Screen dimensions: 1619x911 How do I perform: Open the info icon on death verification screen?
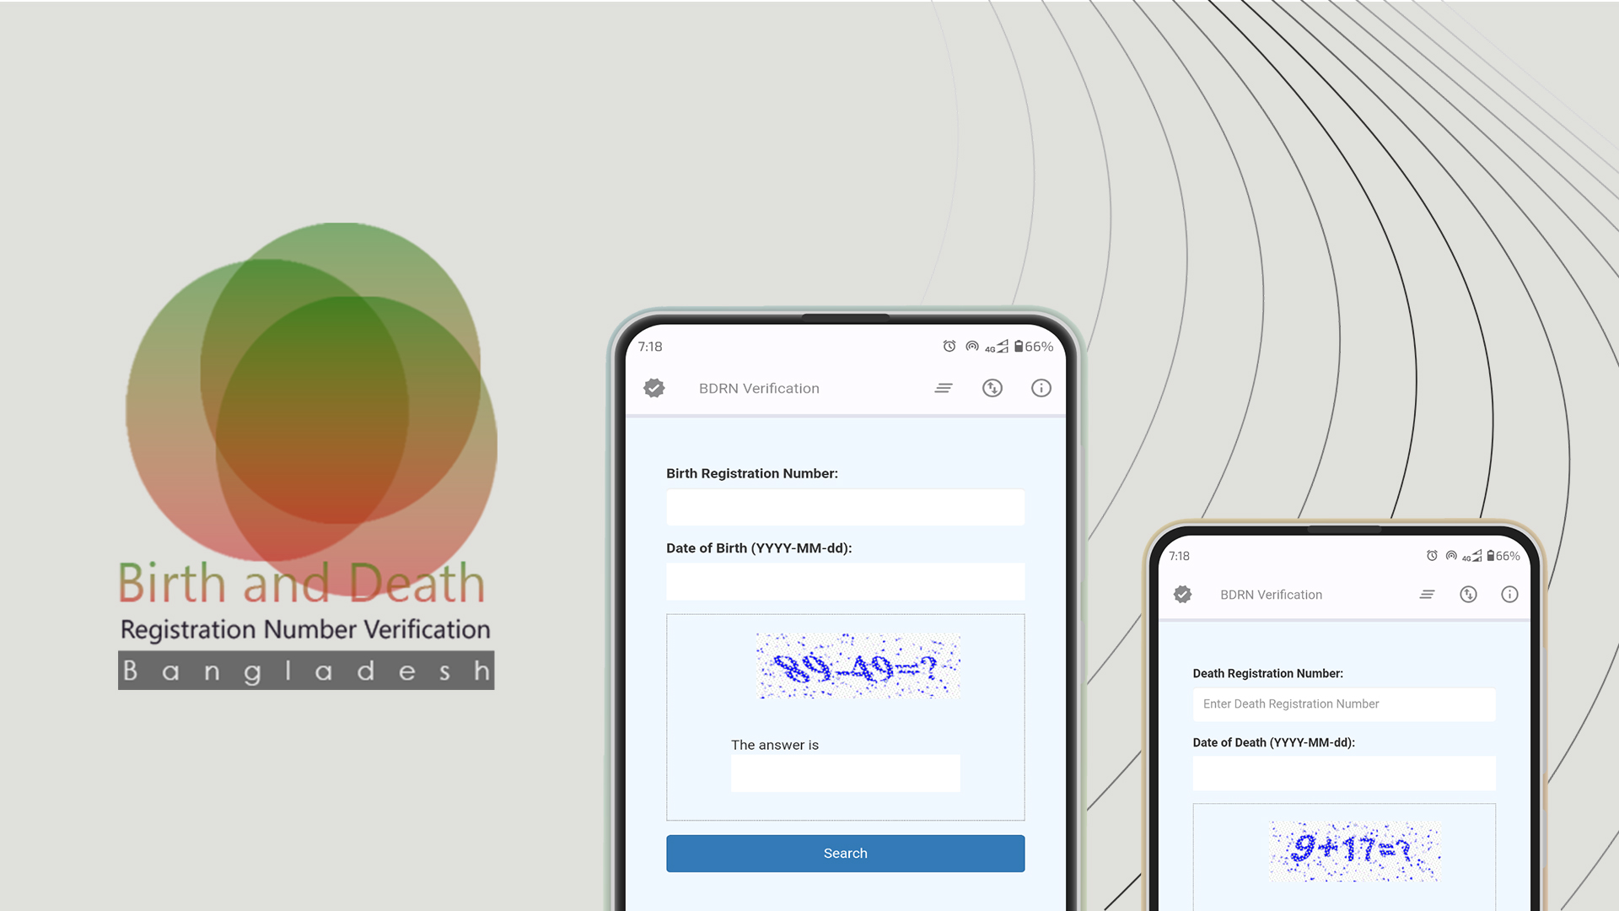(1509, 594)
